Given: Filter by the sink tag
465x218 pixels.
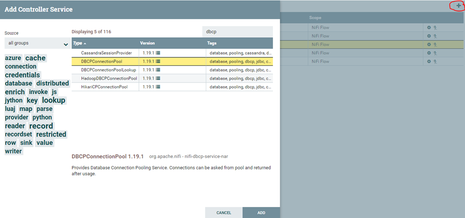Looking at the screenshot, I should pyautogui.click(x=26, y=143).
